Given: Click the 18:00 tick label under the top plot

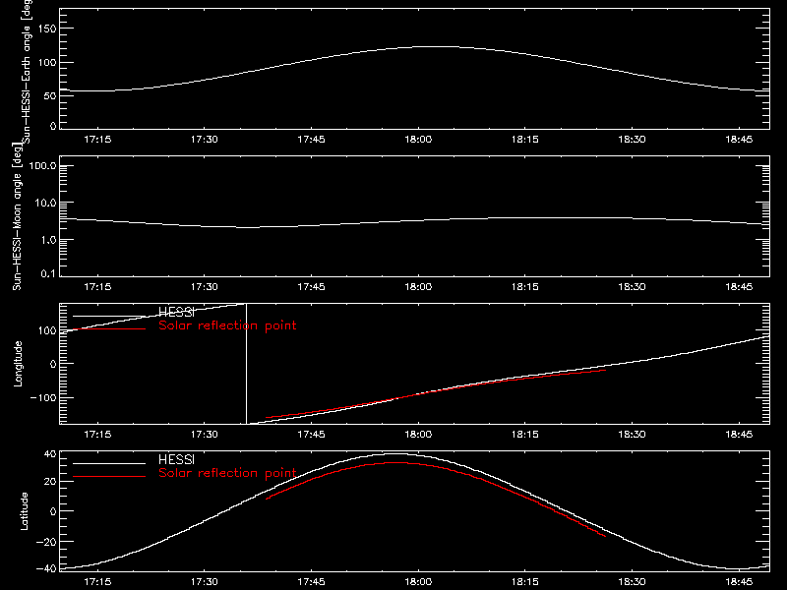Looking at the screenshot, I should [x=418, y=140].
